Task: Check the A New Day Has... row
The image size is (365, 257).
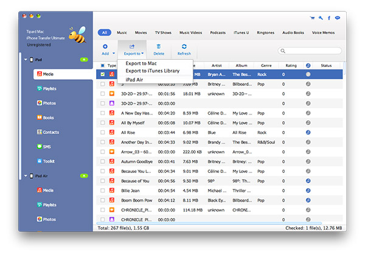Action: 102,113
